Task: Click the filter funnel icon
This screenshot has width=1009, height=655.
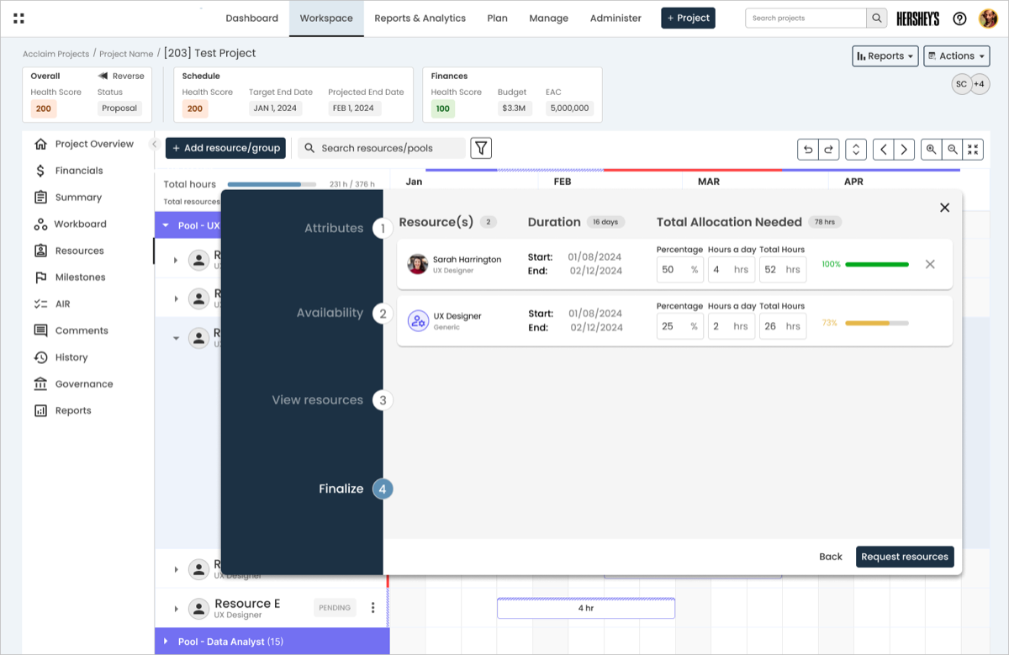Action: tap(481, 148)
